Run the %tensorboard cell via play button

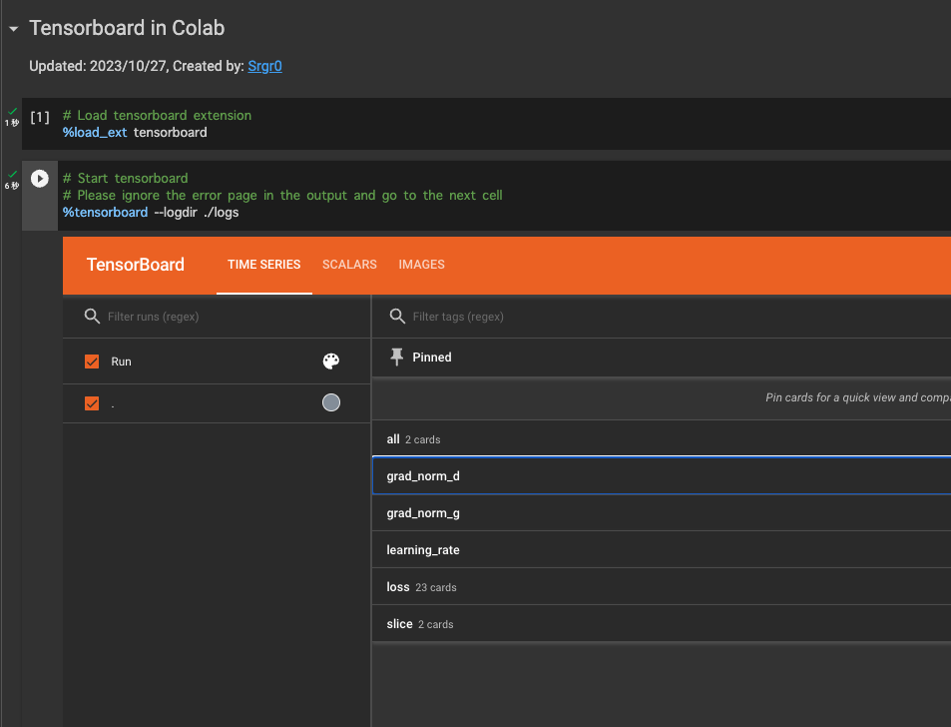pyautogui.click(x=40, y=178)
